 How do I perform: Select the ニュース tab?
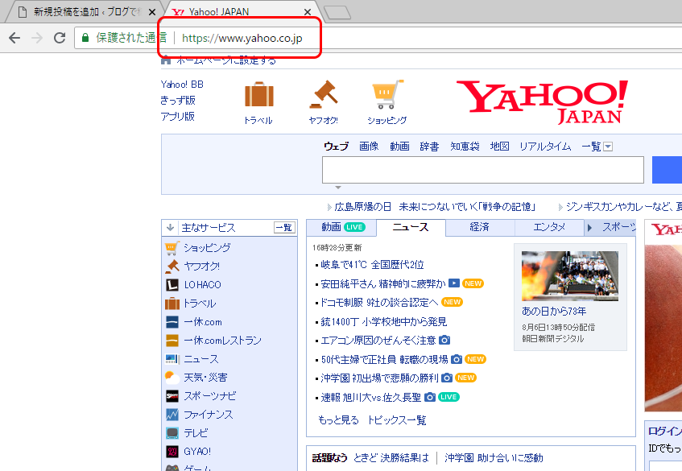point(411,227)
